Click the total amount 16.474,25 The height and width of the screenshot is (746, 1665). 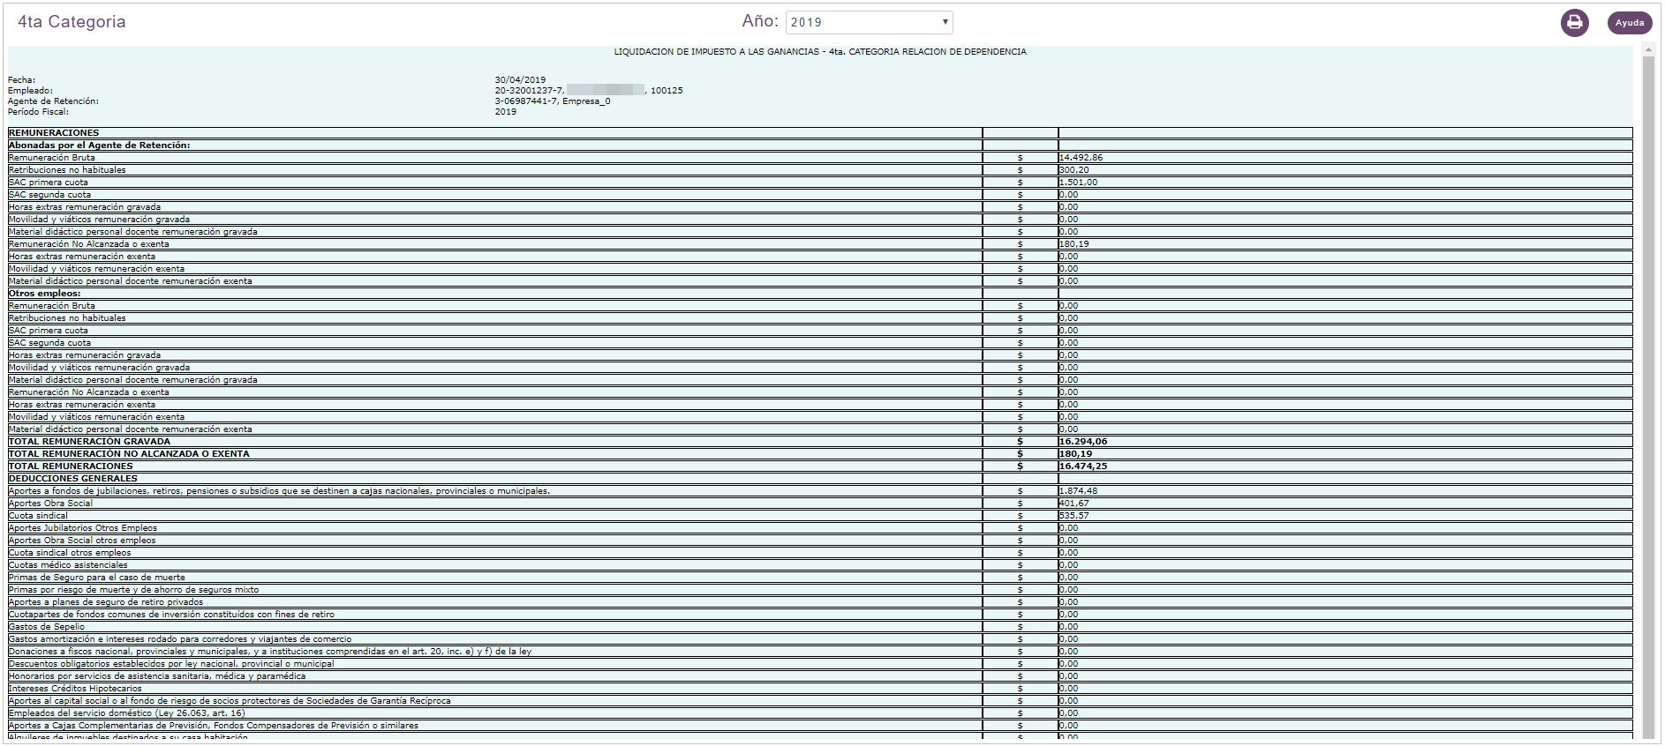click(1083, 466)
